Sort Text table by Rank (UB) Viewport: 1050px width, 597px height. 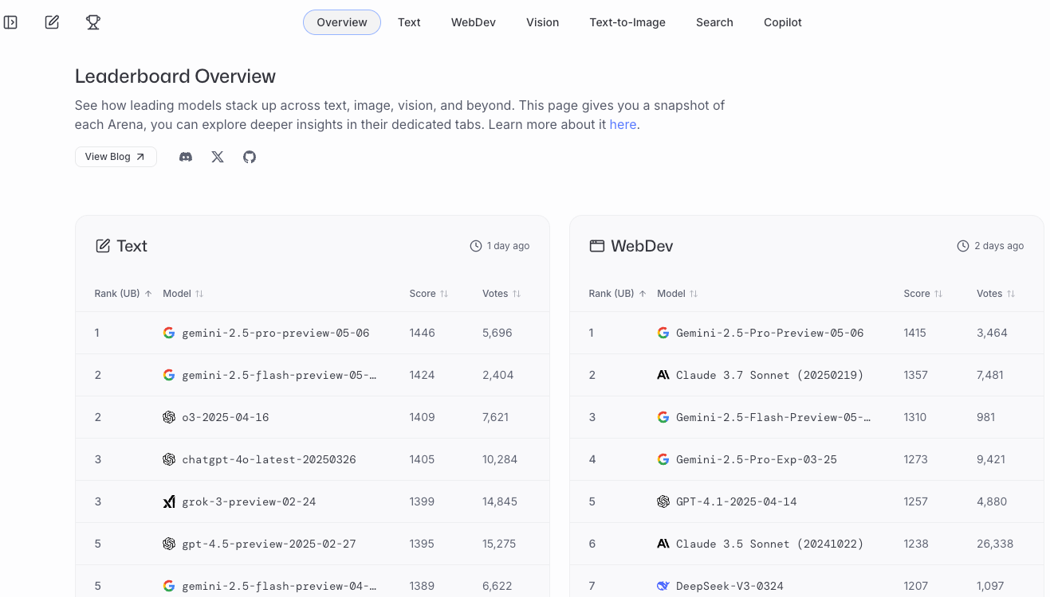tap(123, 294)
